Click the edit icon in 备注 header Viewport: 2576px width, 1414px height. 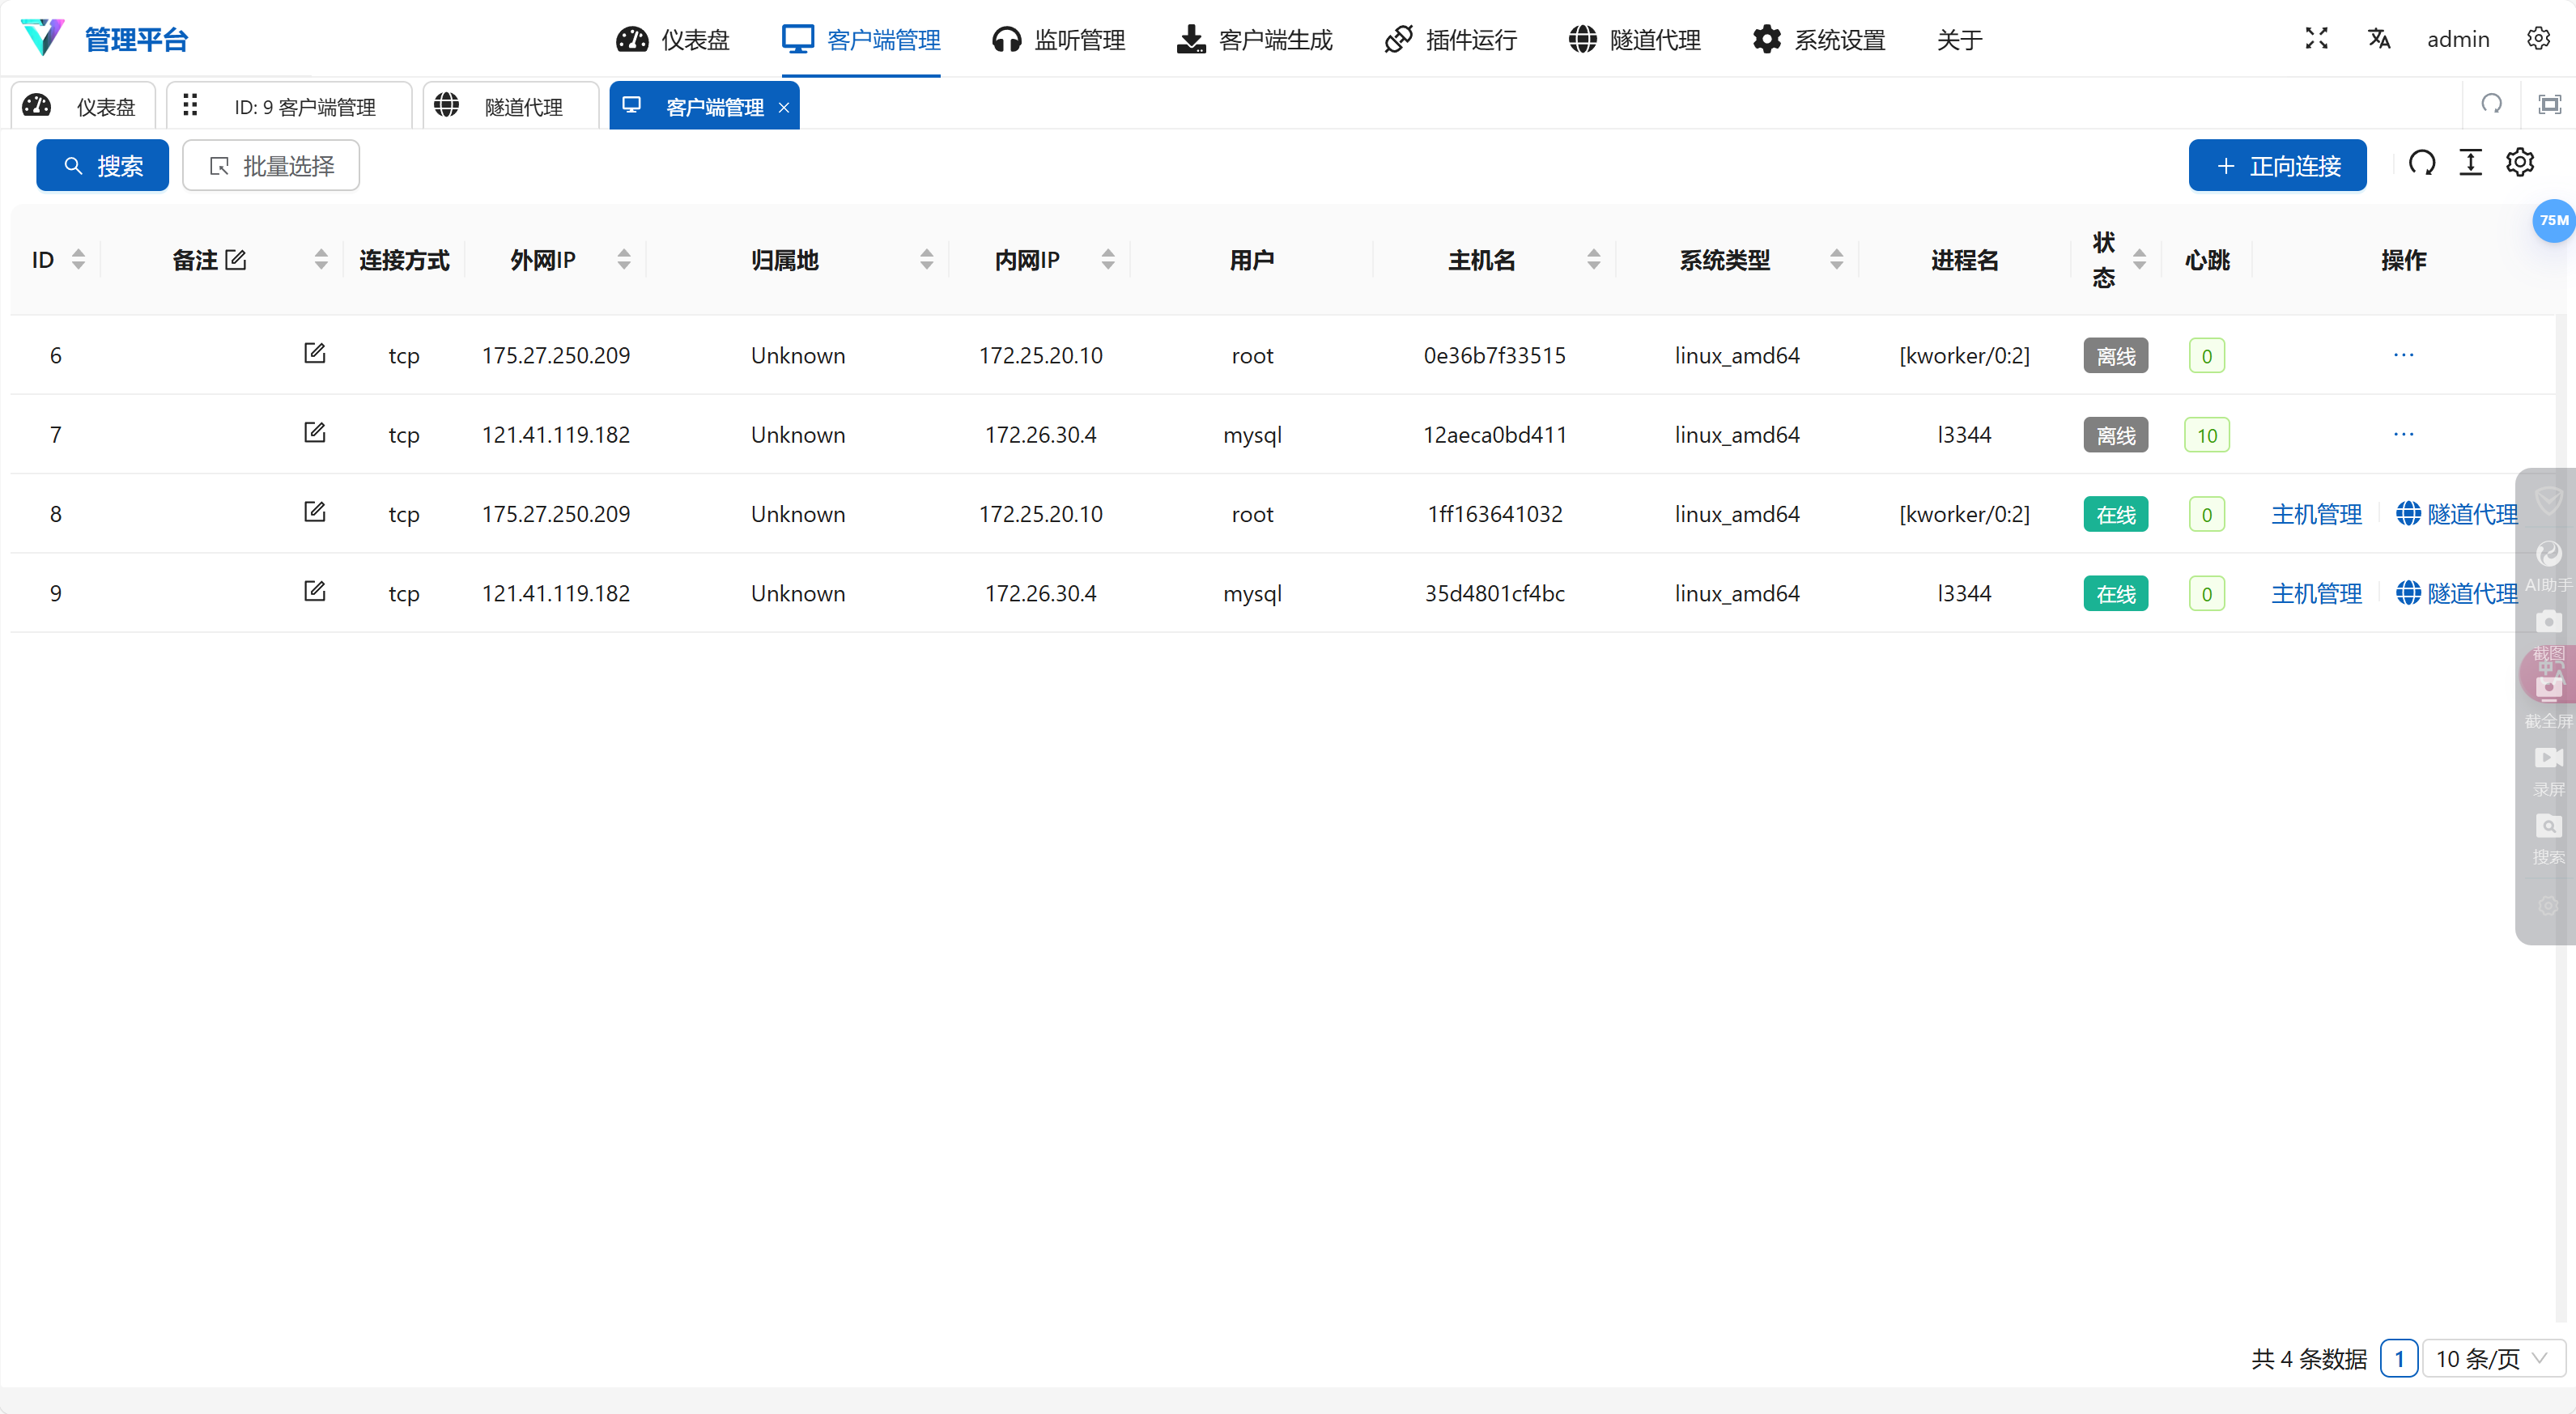236,260
